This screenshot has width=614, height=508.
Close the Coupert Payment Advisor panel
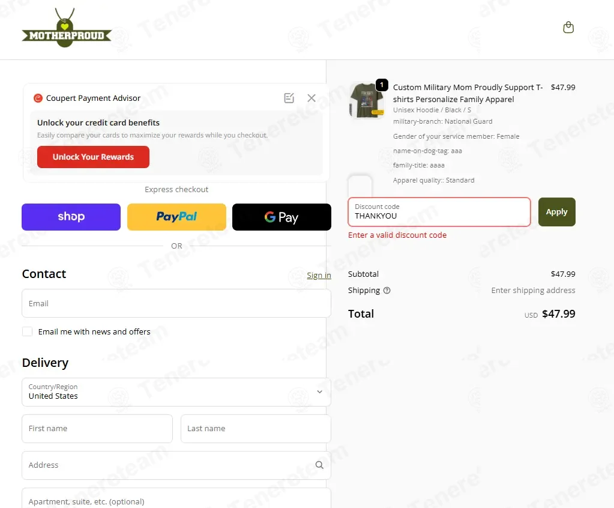point(312,98)
